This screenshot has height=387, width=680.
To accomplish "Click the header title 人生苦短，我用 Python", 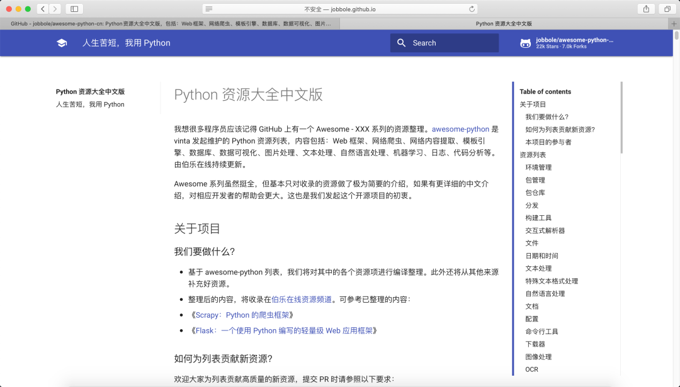I will (126, 43).
